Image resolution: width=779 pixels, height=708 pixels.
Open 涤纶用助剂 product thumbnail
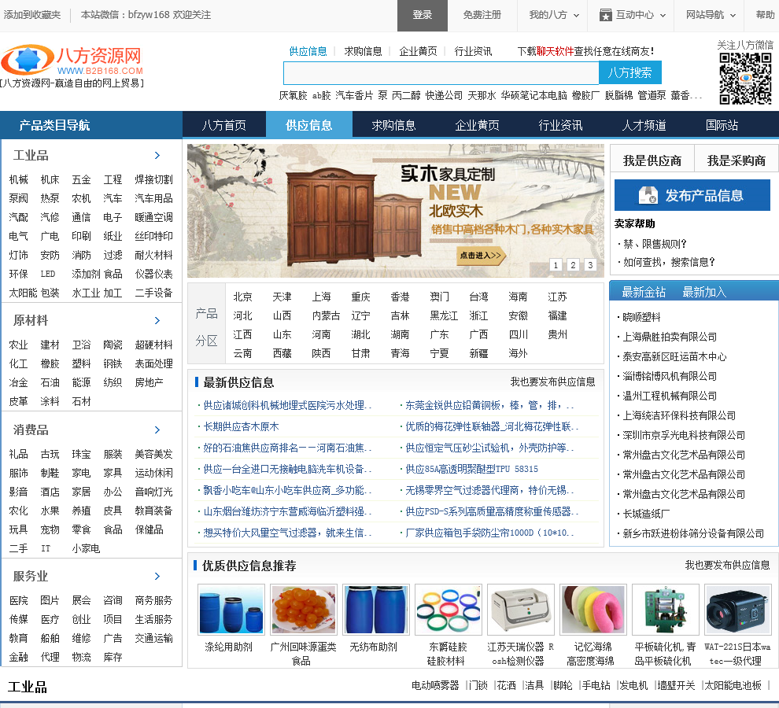(x=231, y=610)
